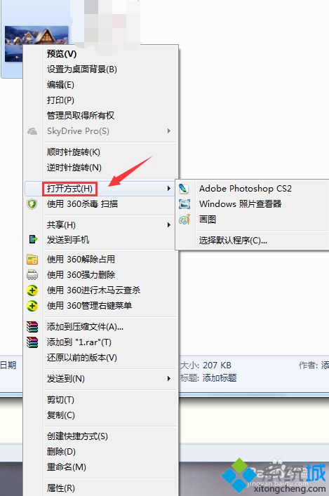The width and height of the screenshot is (329, 496).
Task: Click the 360 shield icon for 360杀毒 扫描
Action: click(32, 204)
